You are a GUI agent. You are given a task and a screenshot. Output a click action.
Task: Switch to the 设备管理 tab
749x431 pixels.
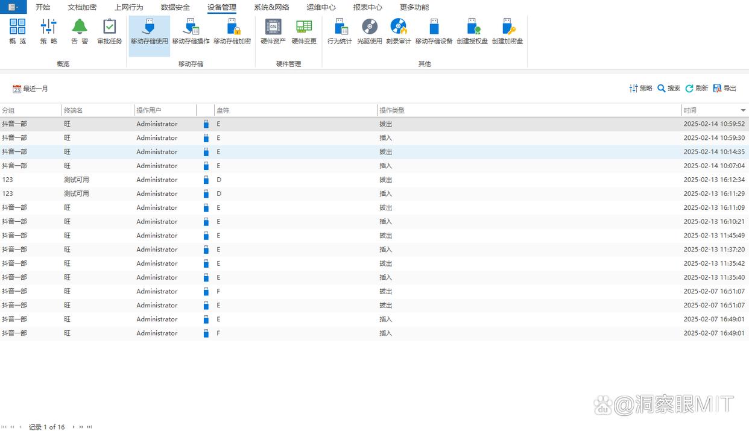pos(222,7)
